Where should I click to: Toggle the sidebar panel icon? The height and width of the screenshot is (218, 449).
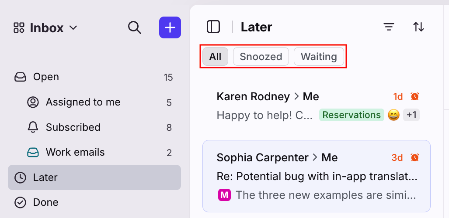[x=213, y=27]
